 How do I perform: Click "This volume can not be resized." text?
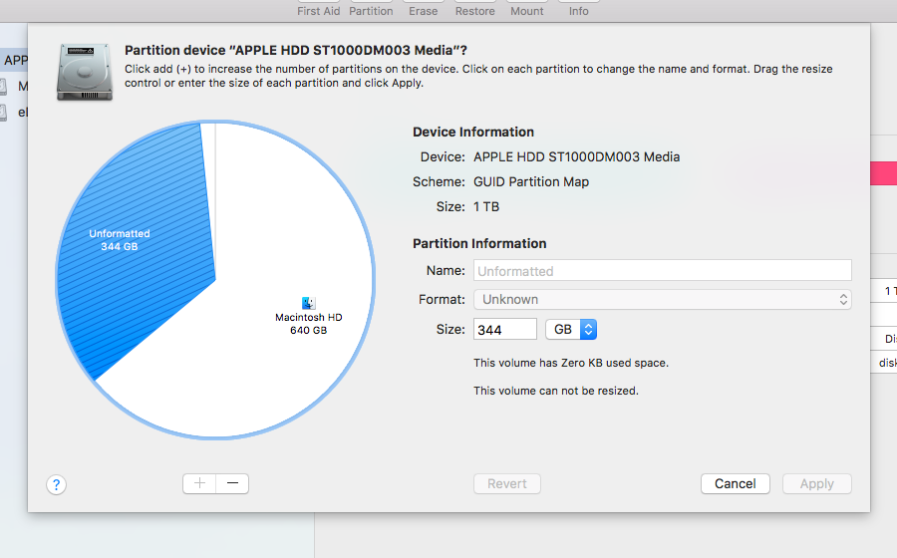coord(556,391)
